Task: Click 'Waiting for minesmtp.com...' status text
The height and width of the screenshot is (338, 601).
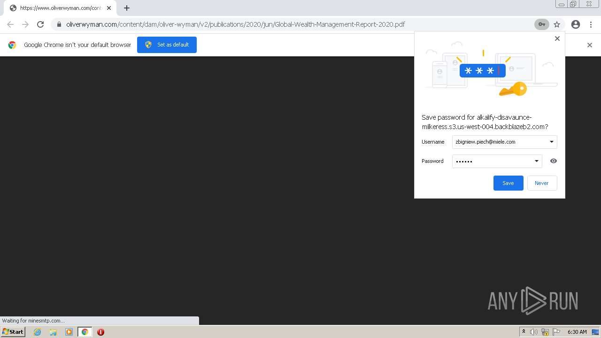Action: [x=33, y=321]
